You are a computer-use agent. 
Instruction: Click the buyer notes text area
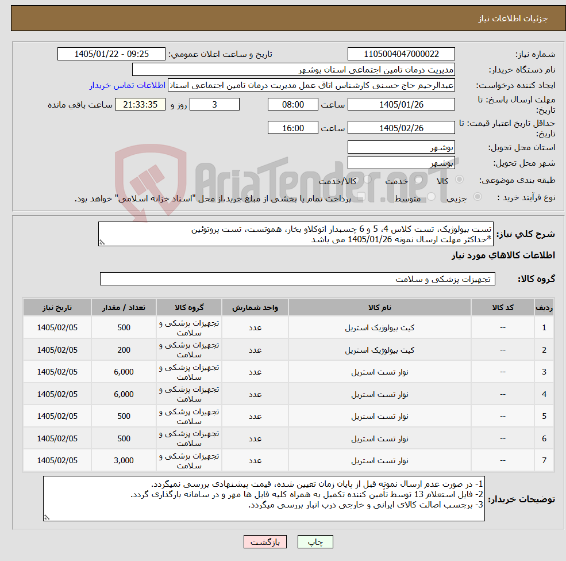pyautogui.click(x=264, y=498)
